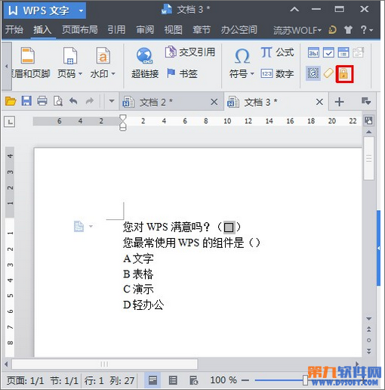Open the WPS 文字 application menu dropdown
Screen dimensions: 385x390
point(81,11)
